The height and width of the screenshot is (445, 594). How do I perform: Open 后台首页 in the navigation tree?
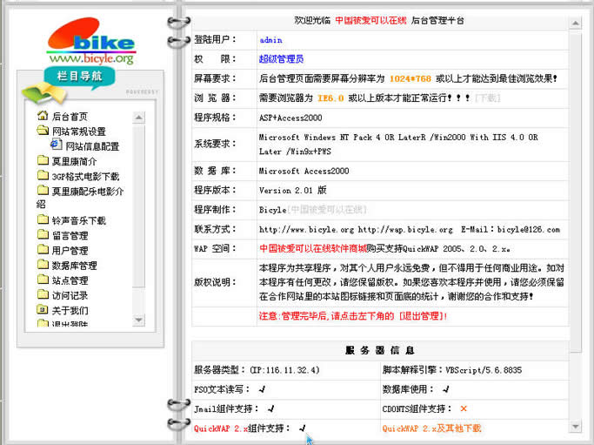pyautogui.click(x=70, y=117)
